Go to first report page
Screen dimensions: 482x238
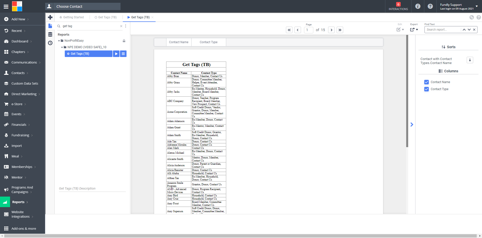pos(289,30)
